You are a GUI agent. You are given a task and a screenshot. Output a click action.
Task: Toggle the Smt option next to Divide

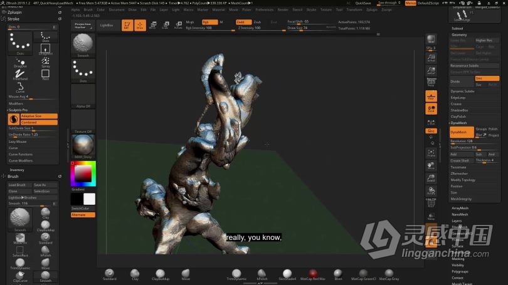point(487,78)
